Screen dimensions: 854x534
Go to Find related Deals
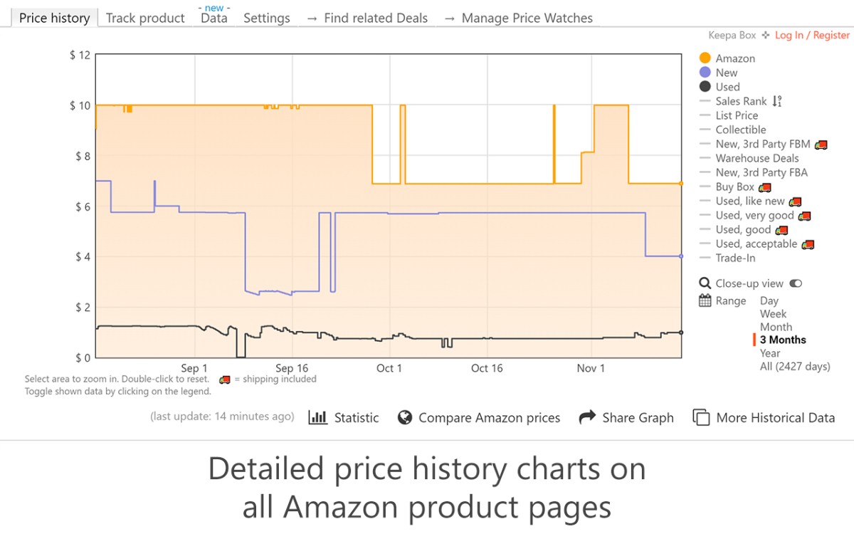[x=367, y=18]
